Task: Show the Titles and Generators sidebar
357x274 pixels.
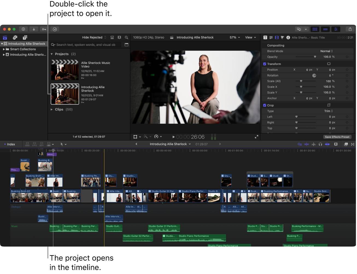Action: [25, 38]
